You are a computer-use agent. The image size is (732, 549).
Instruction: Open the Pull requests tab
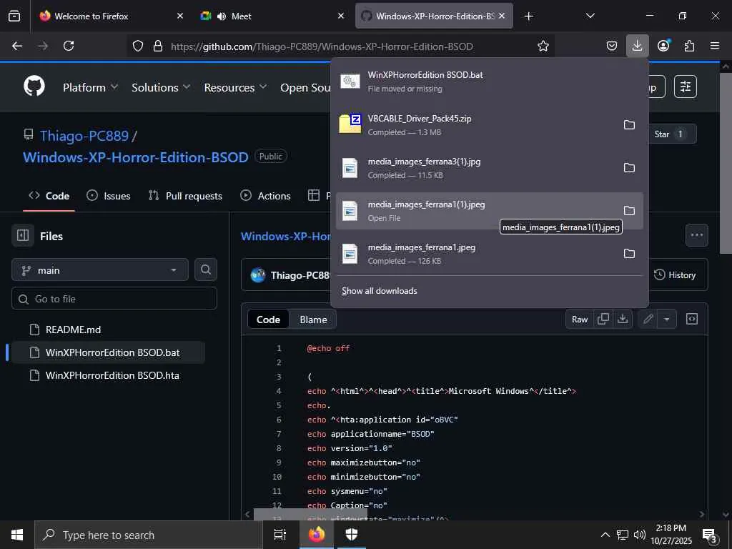point(185,196)
